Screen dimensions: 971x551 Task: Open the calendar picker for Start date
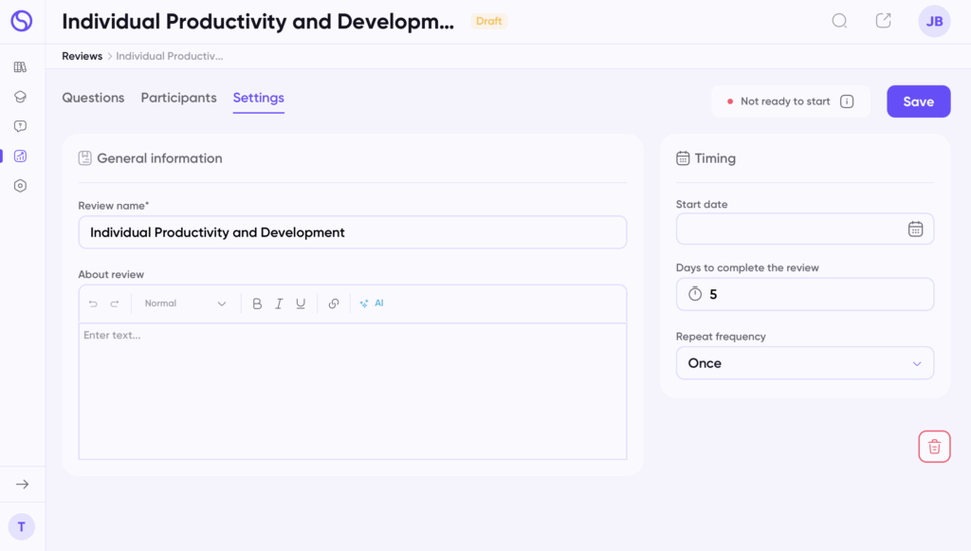915,229
